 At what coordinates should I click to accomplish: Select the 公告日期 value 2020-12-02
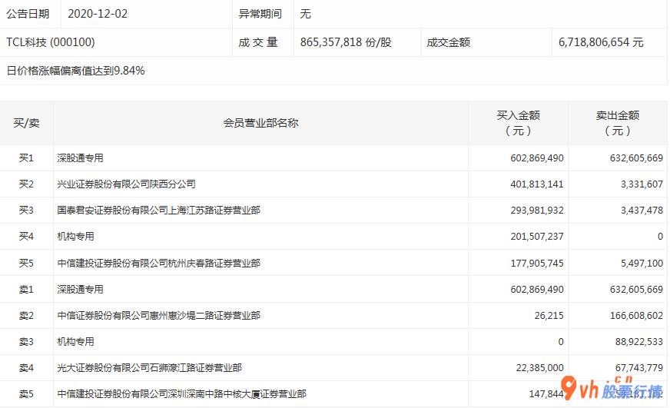click(100, 14)
